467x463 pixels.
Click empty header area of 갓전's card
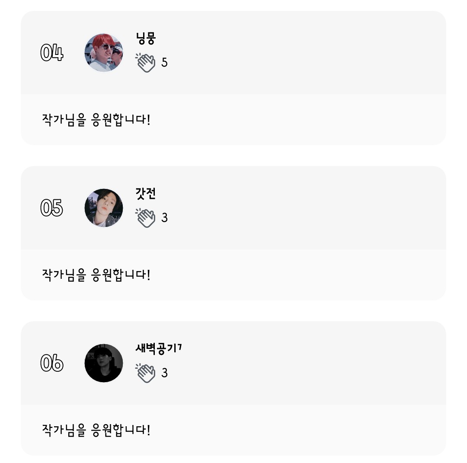(303, 208)
